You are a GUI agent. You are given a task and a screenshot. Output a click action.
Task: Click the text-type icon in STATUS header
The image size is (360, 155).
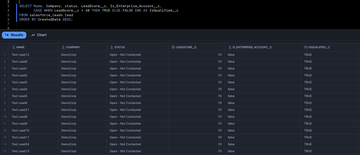(x=112, y=47)
